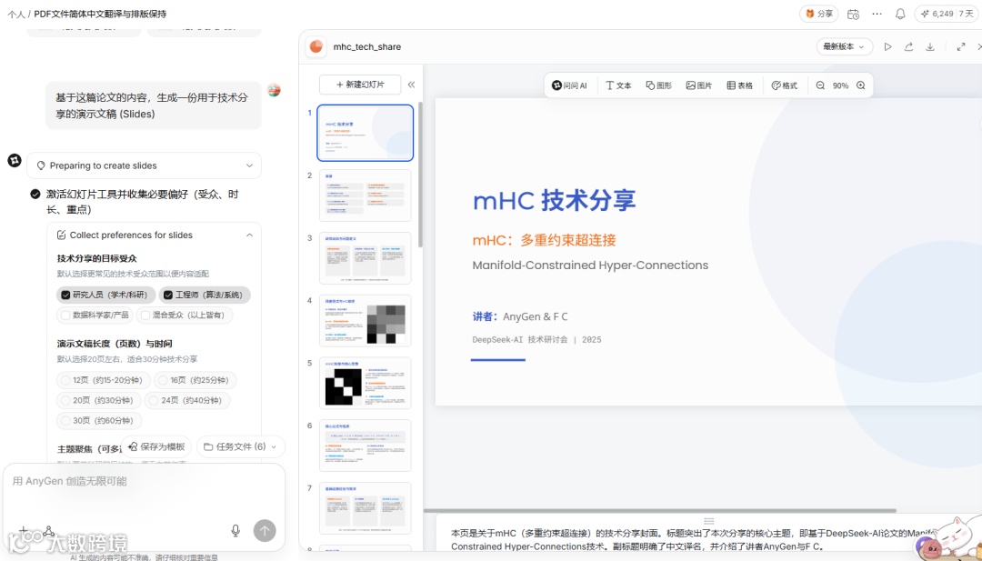Start slideshow with play icon
Image resolution: width=982 pixels, height=561 pixels.
[887, 47]
